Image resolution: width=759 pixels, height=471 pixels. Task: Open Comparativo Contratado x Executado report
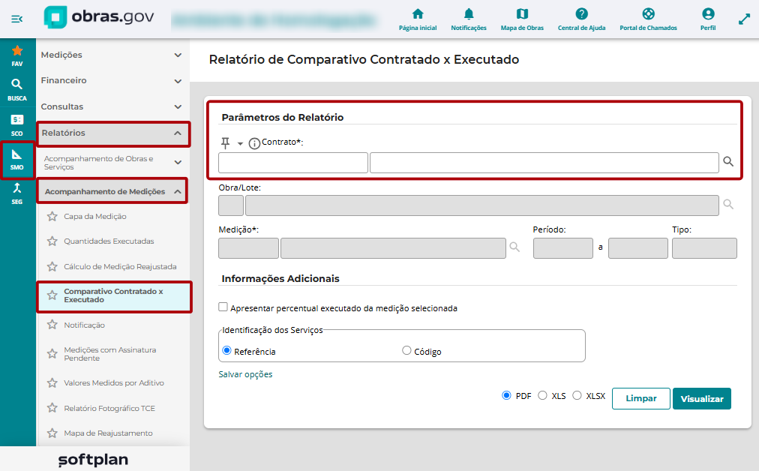point(113,295)
